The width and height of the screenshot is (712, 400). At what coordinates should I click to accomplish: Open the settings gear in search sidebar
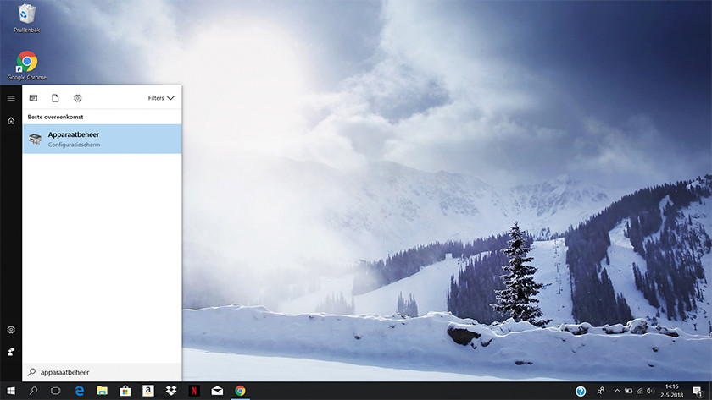pyautogui.click(x=11, y=329)
